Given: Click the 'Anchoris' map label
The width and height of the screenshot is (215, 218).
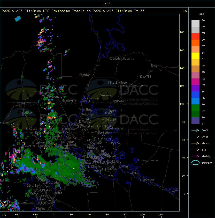Looking at the screenshot, I should (60, 176).
